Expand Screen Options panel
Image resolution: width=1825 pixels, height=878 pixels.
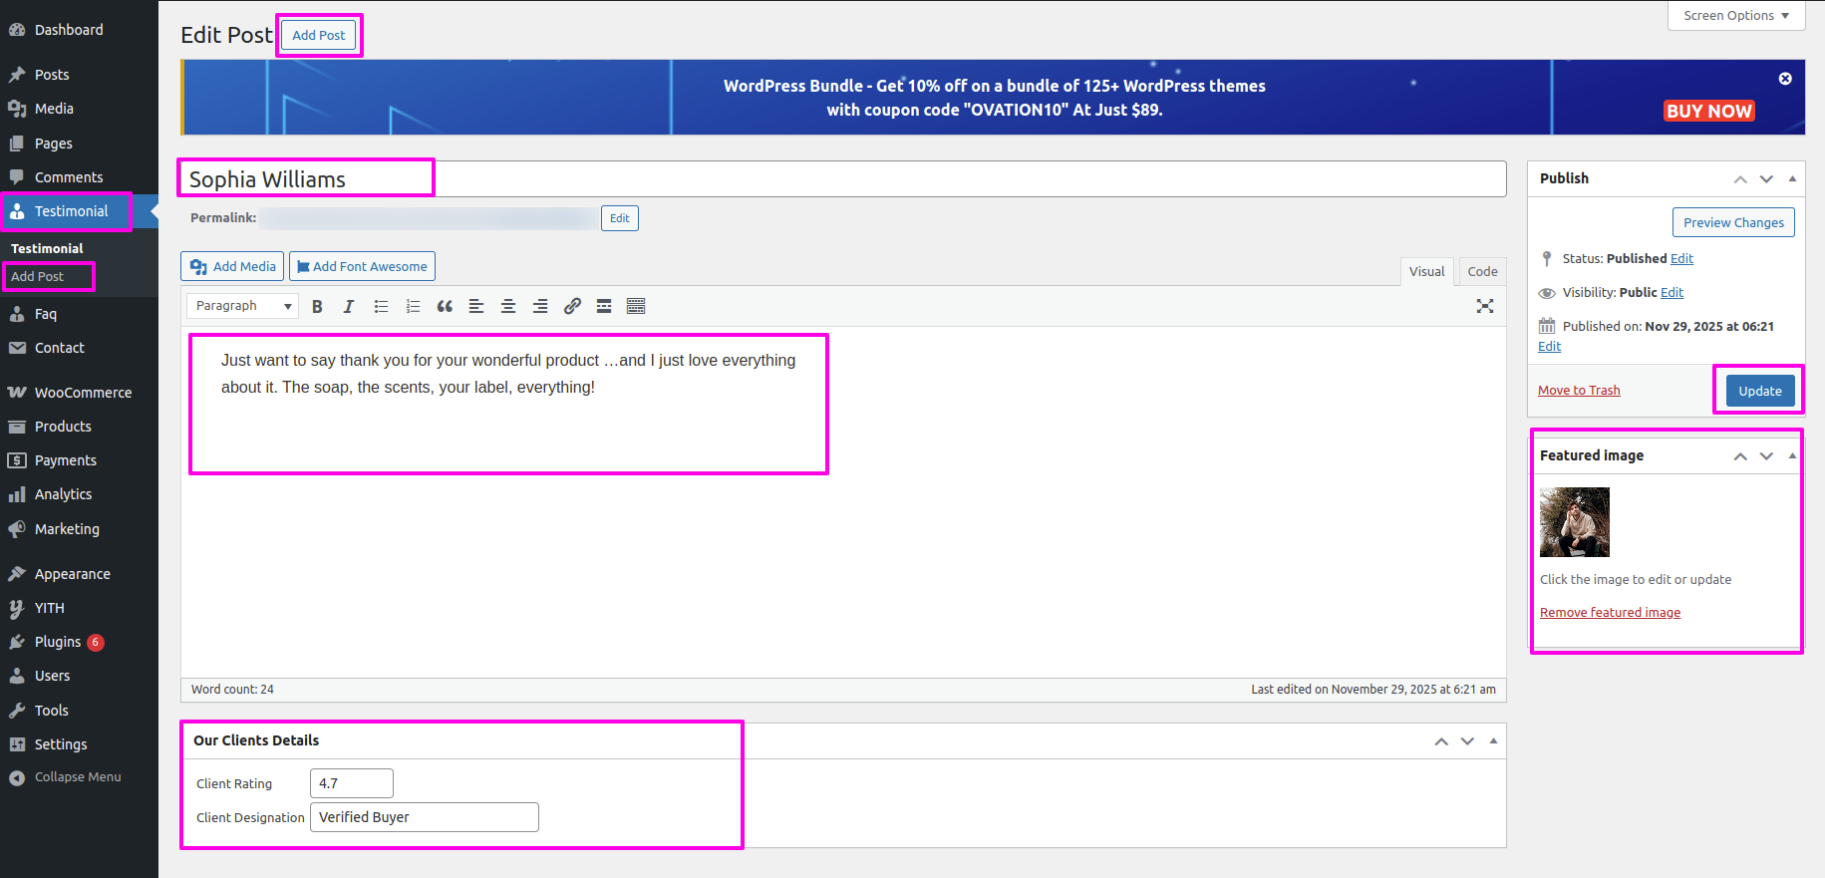[x=1735, y=16]
